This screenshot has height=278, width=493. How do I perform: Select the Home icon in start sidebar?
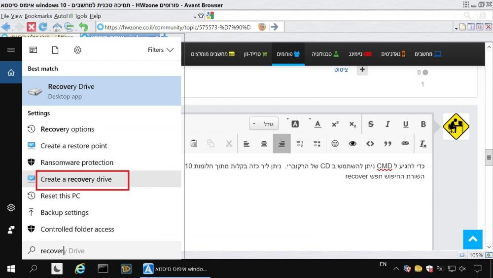pyautogui.click(x=11, y=73)
